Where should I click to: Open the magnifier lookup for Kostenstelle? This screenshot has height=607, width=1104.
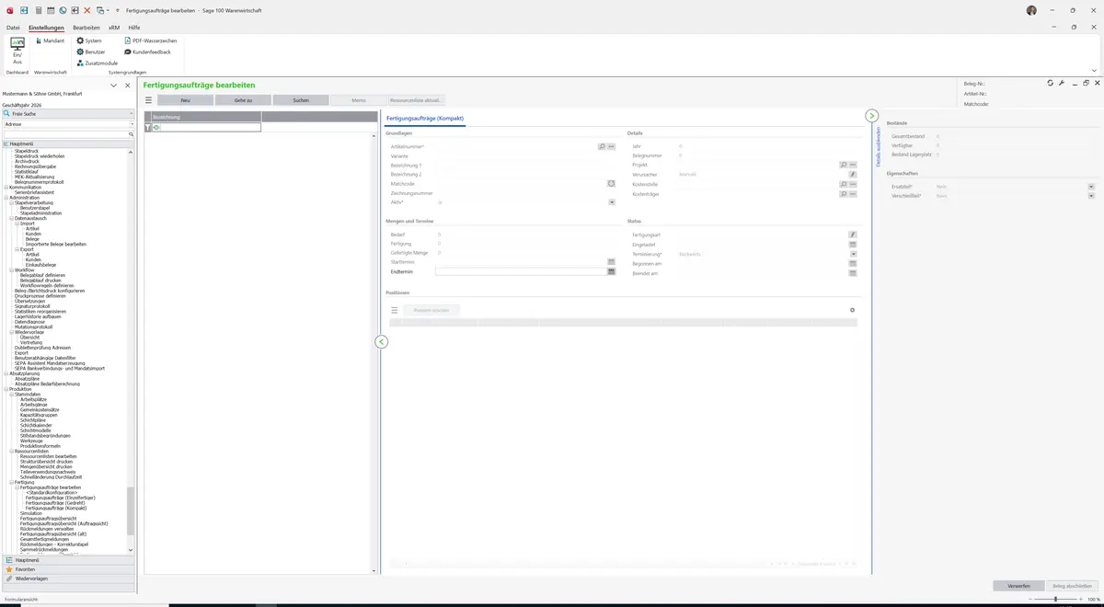[x=843, y=184]
